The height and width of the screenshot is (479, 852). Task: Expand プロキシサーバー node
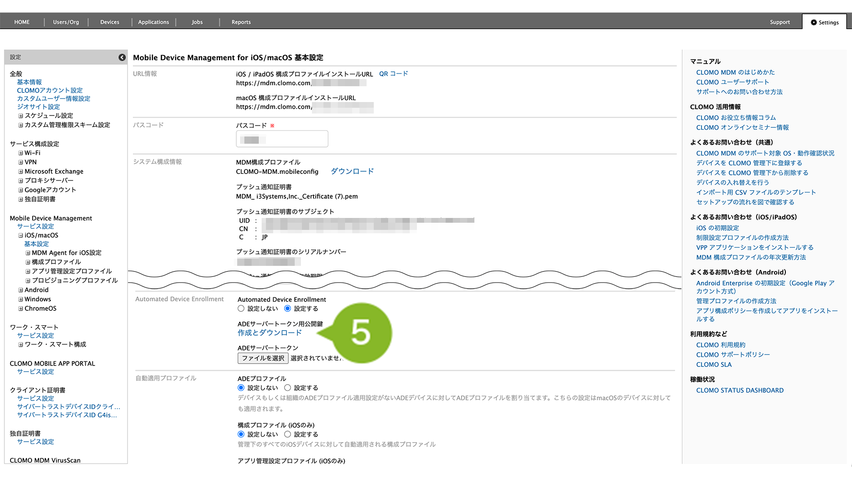click(21, 181)
